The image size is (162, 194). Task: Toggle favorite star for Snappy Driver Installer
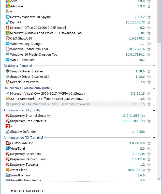pyautogui.click(x=149, y=71)
